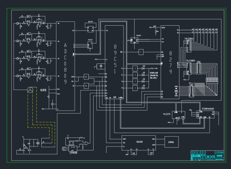This screenshot has width=231, height=169.
Task: Click the Chinese annotation text beside the LEDs
Action: (x=154, y=75)
